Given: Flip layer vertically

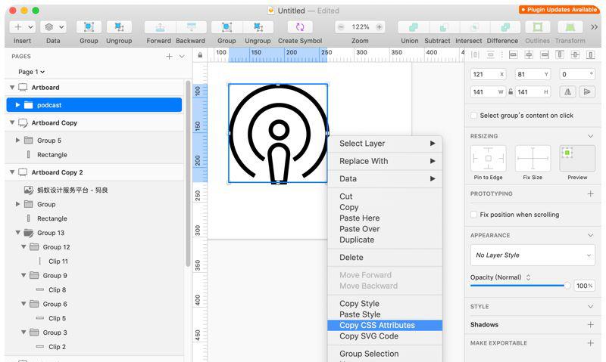Looking at the screenshot, I should pyautogui.click(x=587, y=91).
